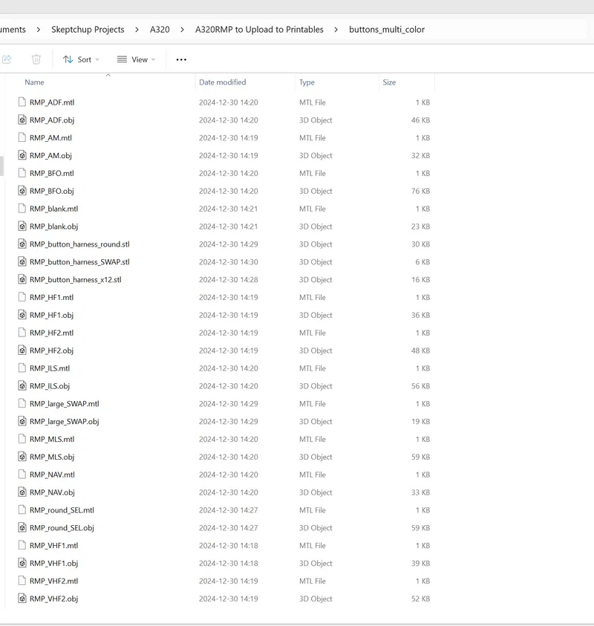Image resolution: width=594 pixels, height=626 pixels.
Task: Select the RMP_round_SEL.obj file name
Action: click(x=62, y=528)
